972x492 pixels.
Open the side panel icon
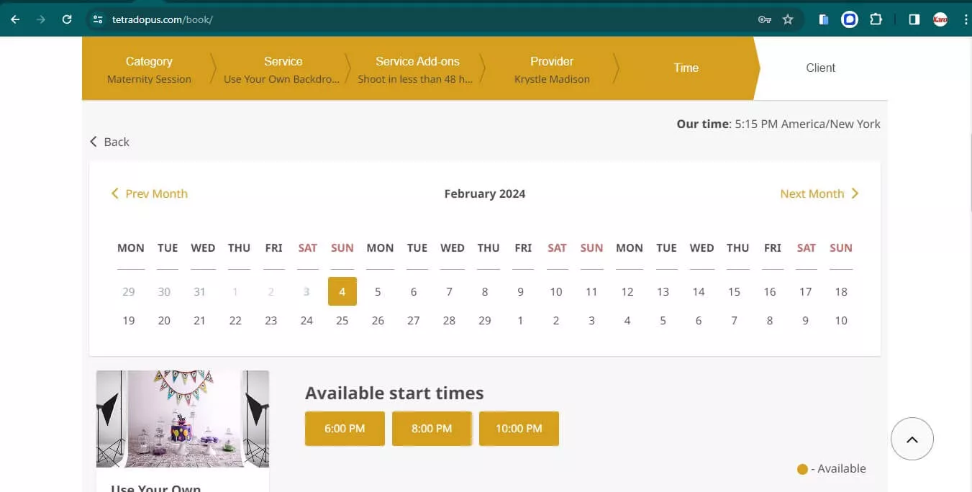click(x=914, y=19)
